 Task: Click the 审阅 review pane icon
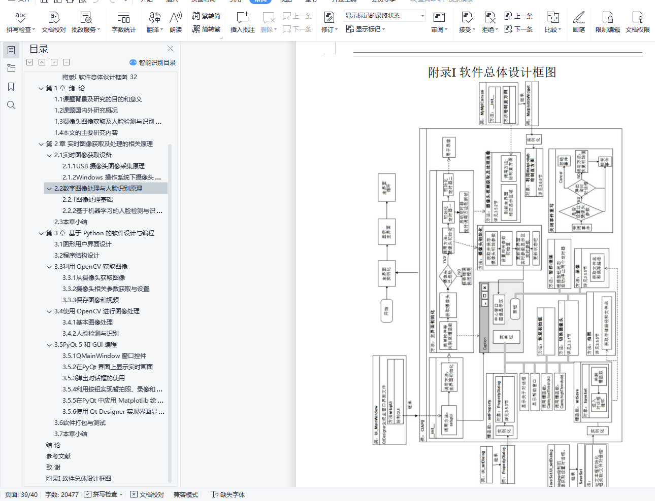(x=439, y=17)
